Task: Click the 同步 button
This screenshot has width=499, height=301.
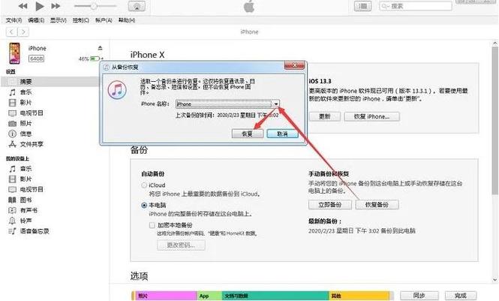Action: pos(419,296)
